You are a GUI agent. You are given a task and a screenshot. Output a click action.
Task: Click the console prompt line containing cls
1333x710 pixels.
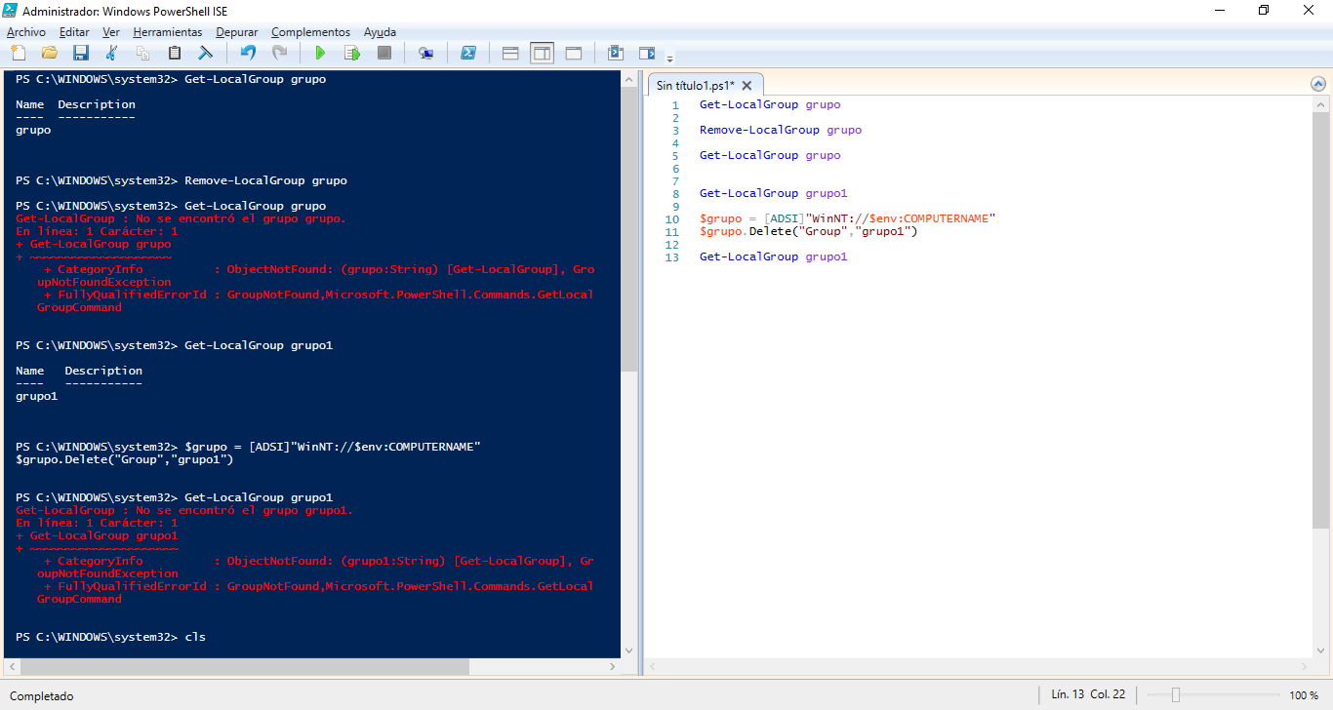click(x=110, y=637)
